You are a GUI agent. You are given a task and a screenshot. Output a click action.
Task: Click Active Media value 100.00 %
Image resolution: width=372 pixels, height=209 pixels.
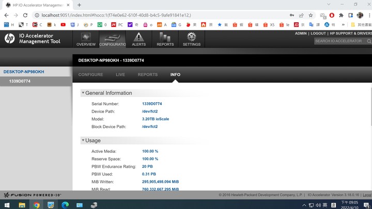(150, 151)
